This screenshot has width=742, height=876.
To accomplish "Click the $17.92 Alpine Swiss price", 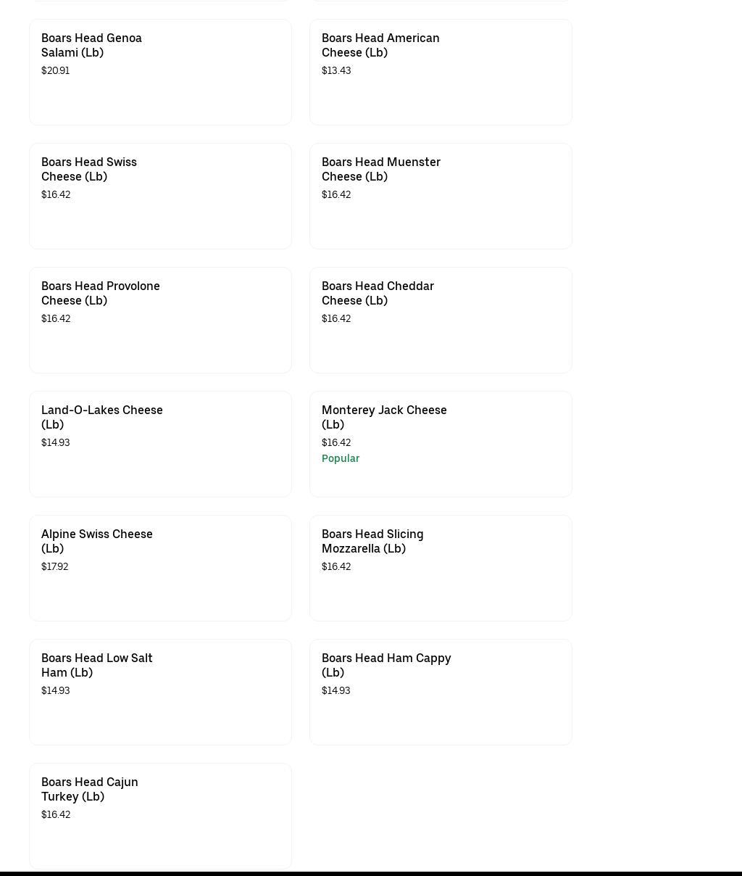I will pyautogui.click(x=55, y=566).
